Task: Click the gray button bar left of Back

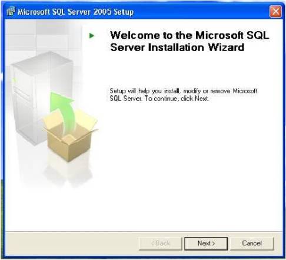Action: pyautogui.click(x=72, y=244)
